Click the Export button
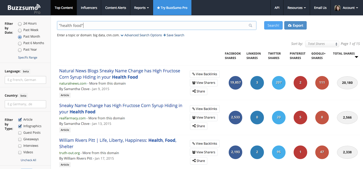This screenshot has height=169, width=363. click(x=295, y=25)
